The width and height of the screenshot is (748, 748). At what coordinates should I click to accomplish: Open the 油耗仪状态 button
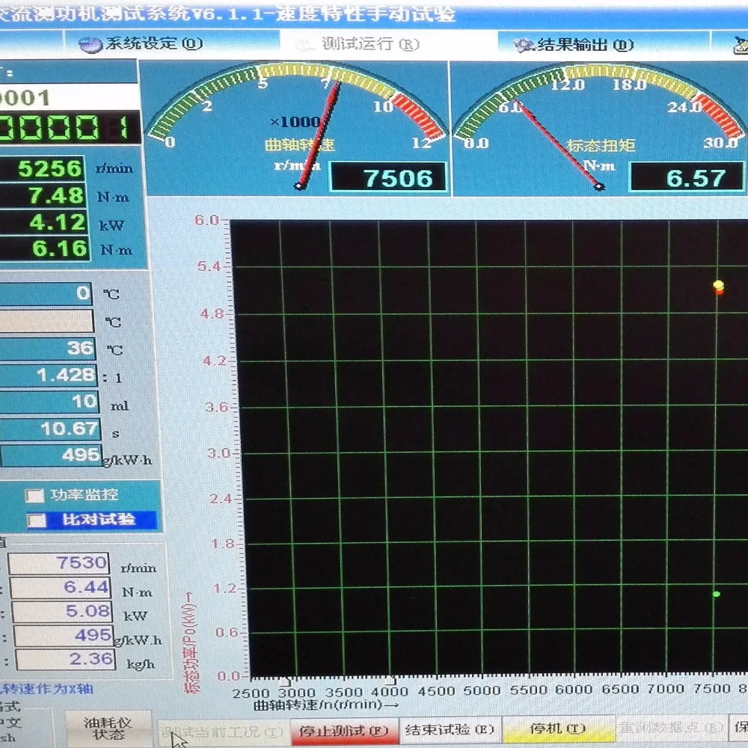108,729
